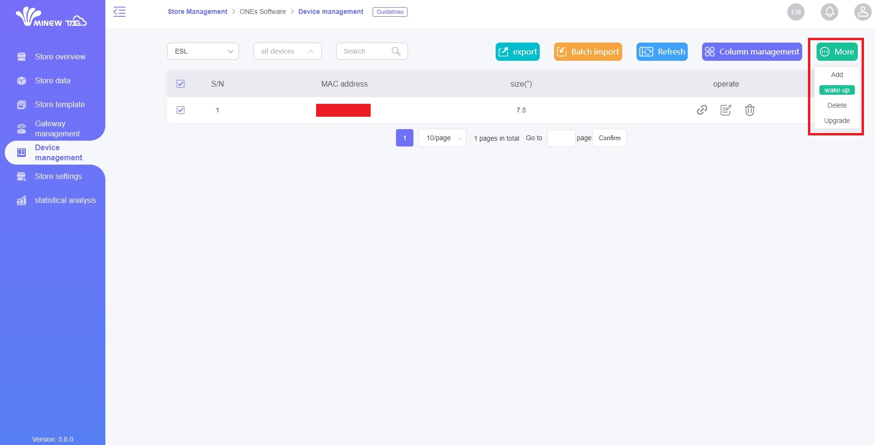
Task: Click the Go to page number field
Action: pyautogui.click(x=561, y=138)
